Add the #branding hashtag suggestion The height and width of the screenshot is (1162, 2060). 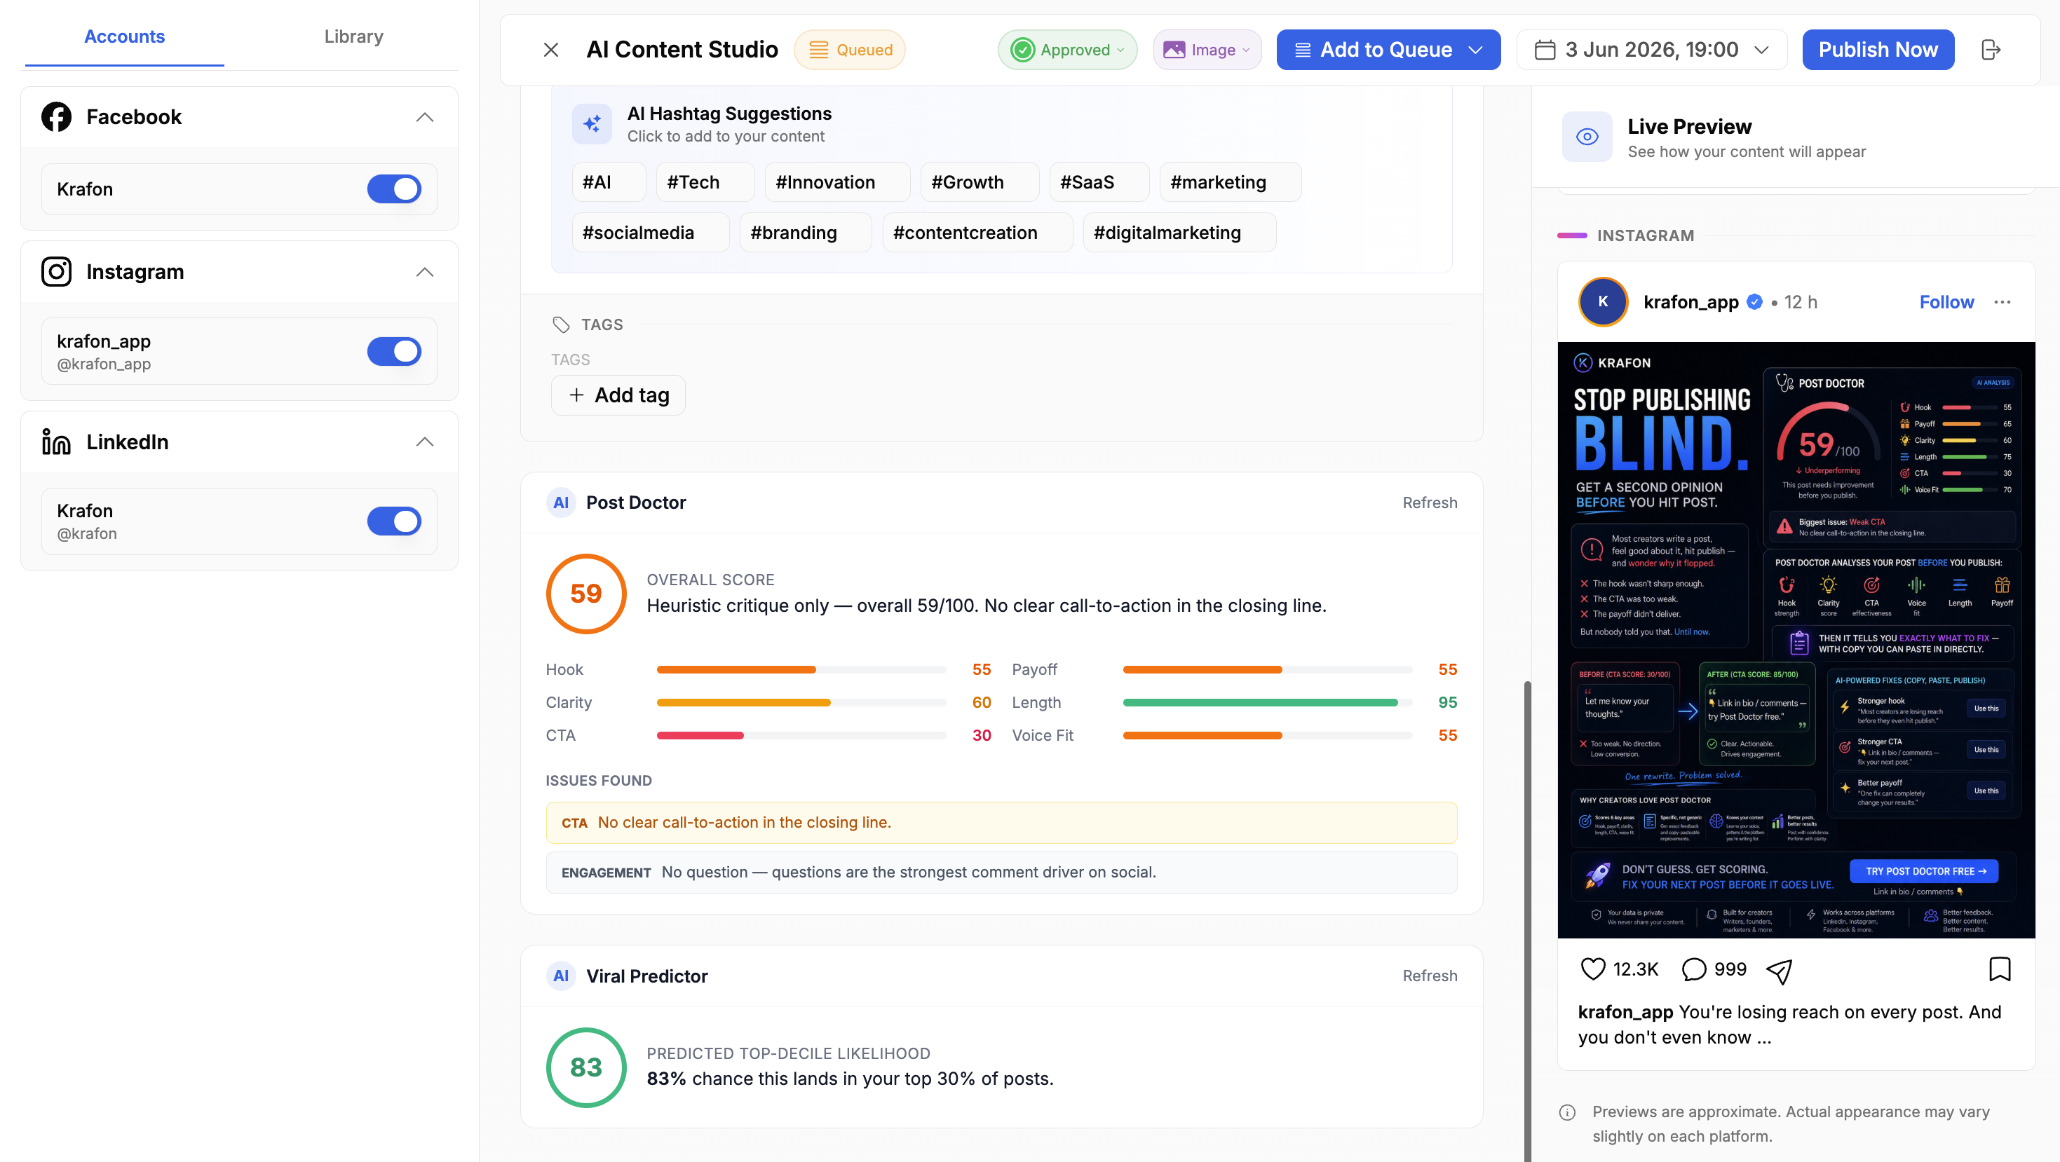pyautogui.click(x=806, y=233)
